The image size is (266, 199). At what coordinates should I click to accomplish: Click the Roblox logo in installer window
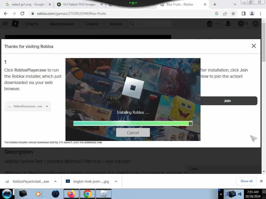133,88
